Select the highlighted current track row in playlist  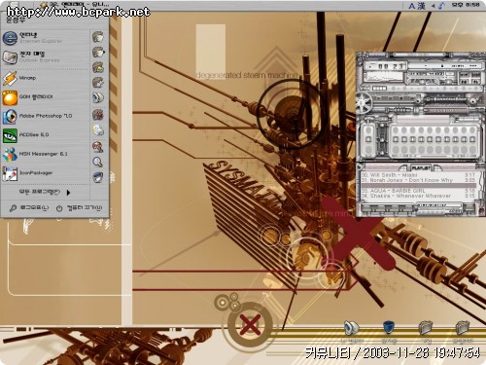coord(418,185)
